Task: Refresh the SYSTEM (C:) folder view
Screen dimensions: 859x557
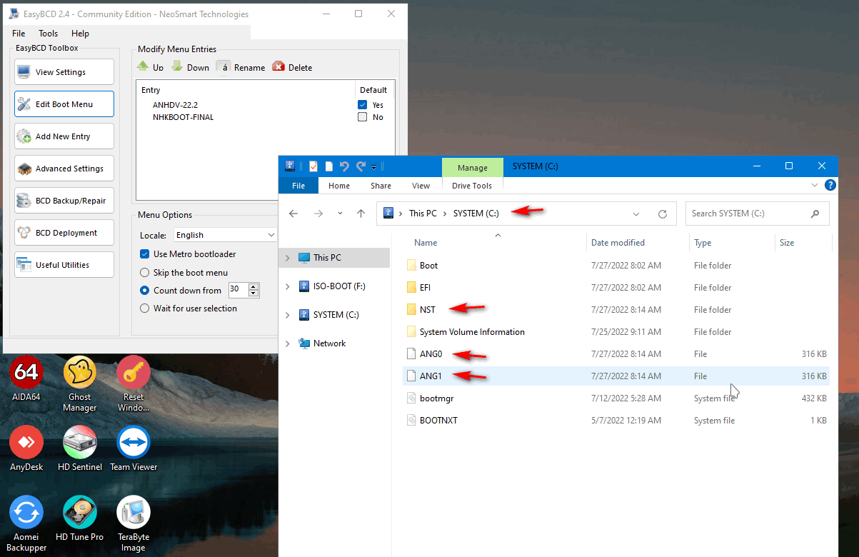Action: pyautogui.click(x=663, y=214)
